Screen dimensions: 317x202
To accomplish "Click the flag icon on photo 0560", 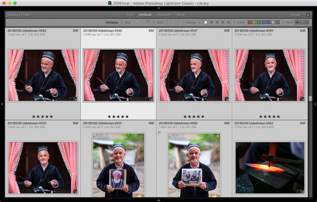I will pos(159,133).
